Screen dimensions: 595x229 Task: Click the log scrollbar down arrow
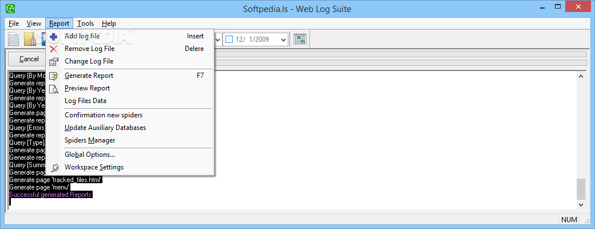[581, 205]
